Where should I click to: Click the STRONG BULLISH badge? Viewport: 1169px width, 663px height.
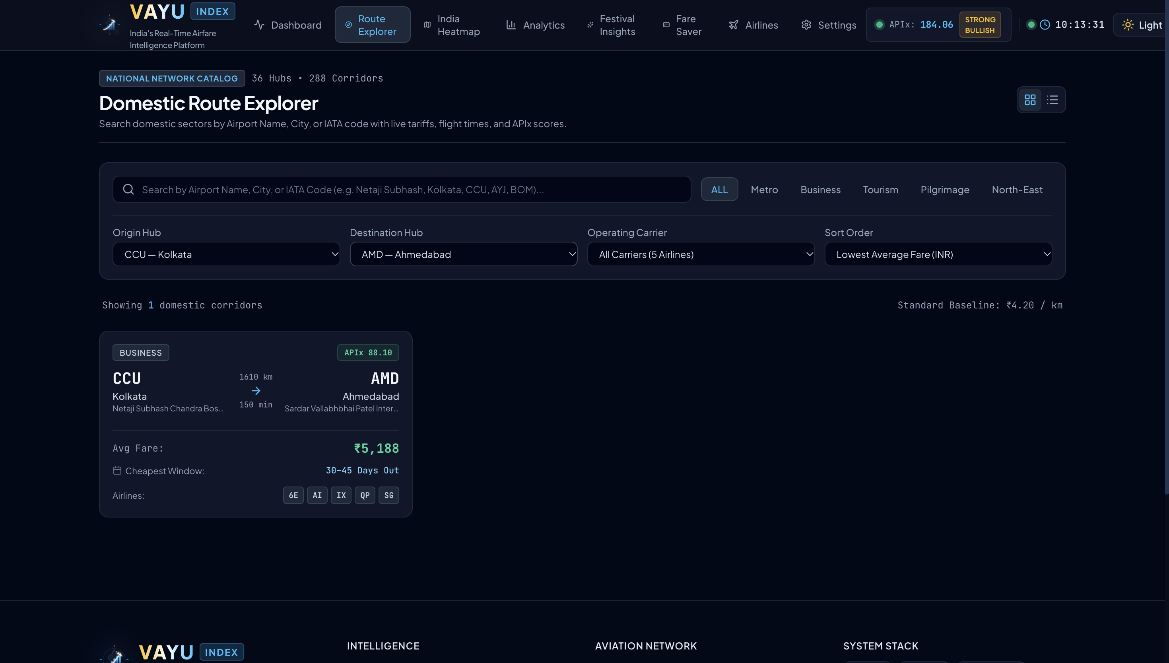tap(980, 25)
